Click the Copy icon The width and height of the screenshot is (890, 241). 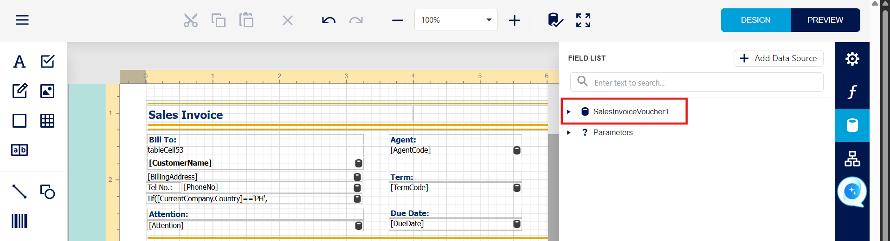click(219, 20)
